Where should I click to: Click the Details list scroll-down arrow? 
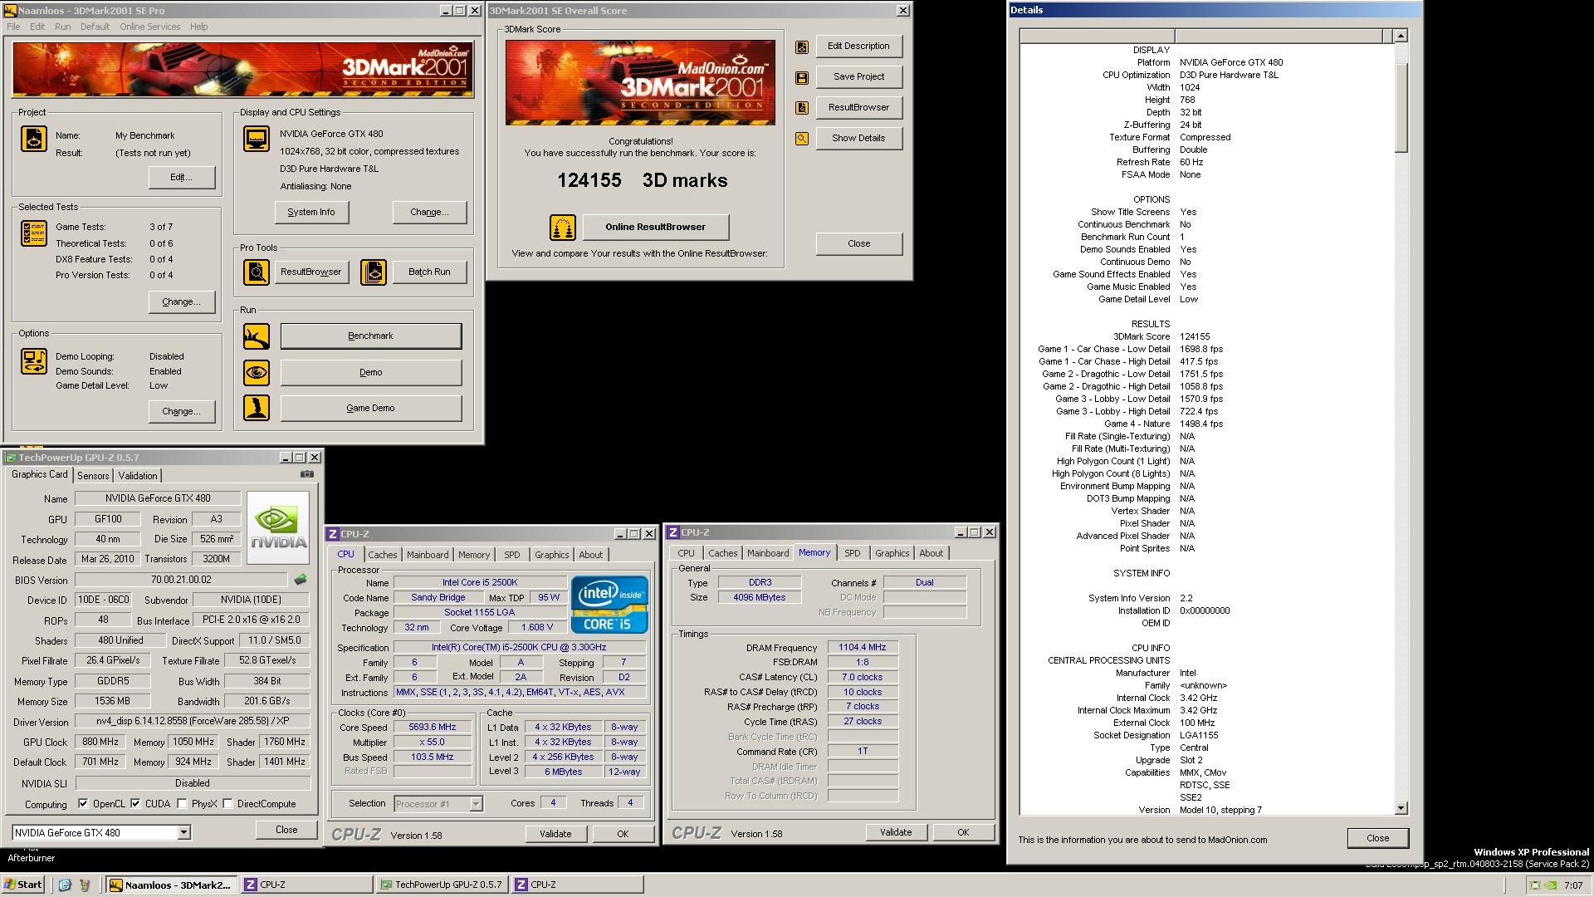coord(1401,808)
